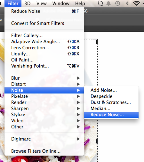This screenshot has height=162, width=144.
Task: Open Dust & Scratches... filter
Action: click(111, 102)
